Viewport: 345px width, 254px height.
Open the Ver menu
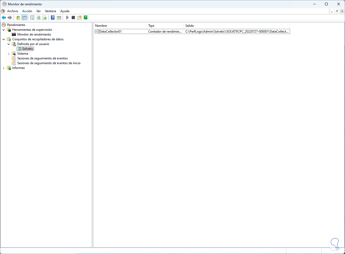click(x=39, y=11)
